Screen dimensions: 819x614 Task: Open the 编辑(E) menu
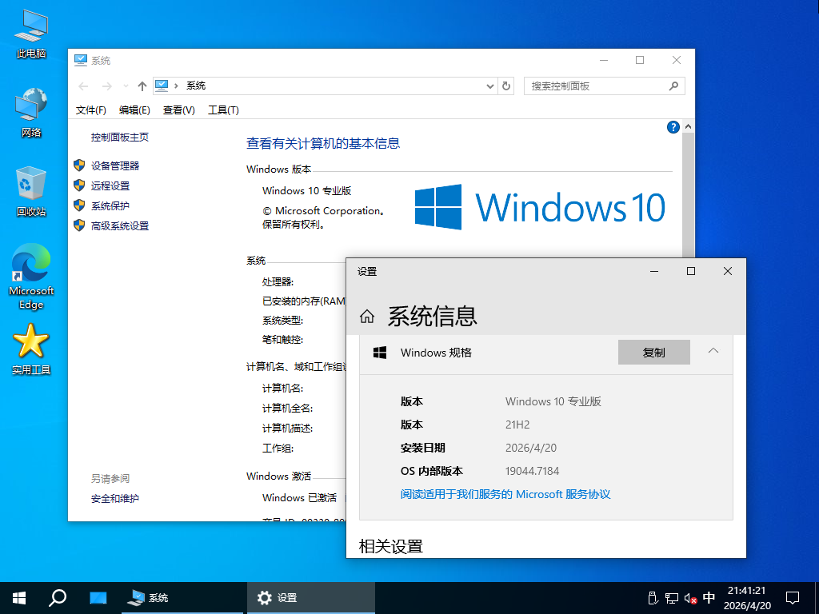pyautogui.click(x=134, y=110)
